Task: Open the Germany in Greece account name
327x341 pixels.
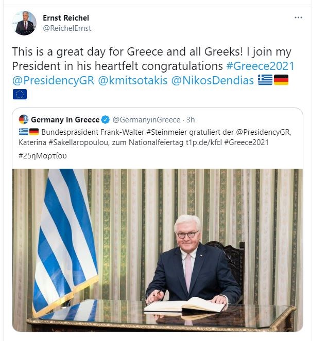Action: pos(65,120)
